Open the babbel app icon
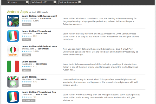 (x=13, y=51)
